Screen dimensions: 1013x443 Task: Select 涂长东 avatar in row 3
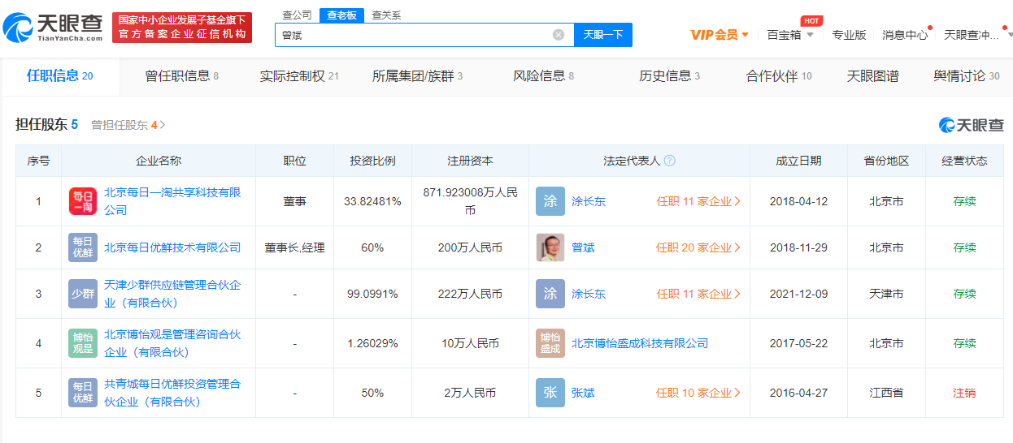(x=550, y=294)
